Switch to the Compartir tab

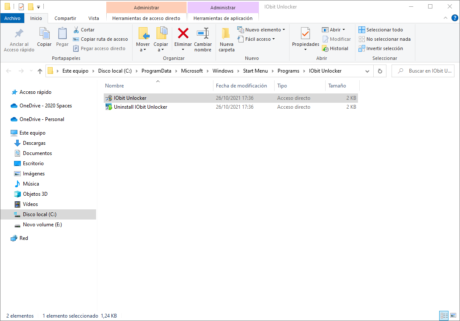click(x=65, y=18)
